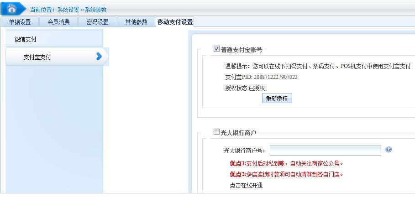This screenshot has width=415, height=203.
Task: Click 系统设置 in the breadcrumb path
Action: [68, 10]
